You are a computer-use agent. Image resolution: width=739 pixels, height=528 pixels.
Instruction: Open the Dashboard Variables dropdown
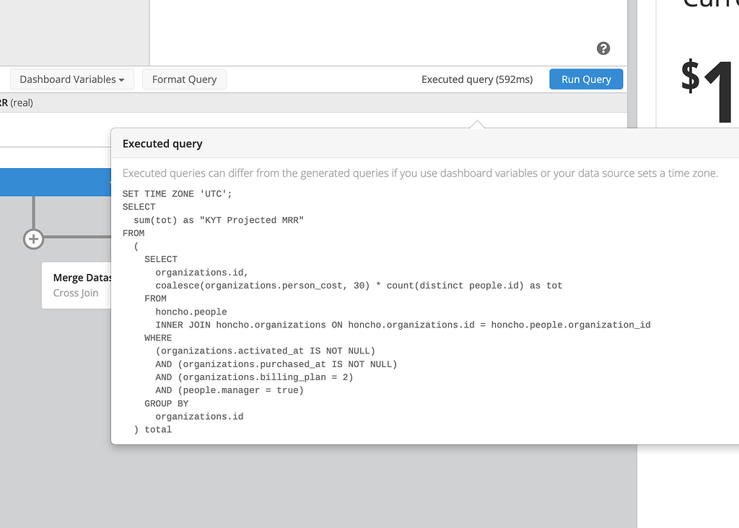pos(71,79)
